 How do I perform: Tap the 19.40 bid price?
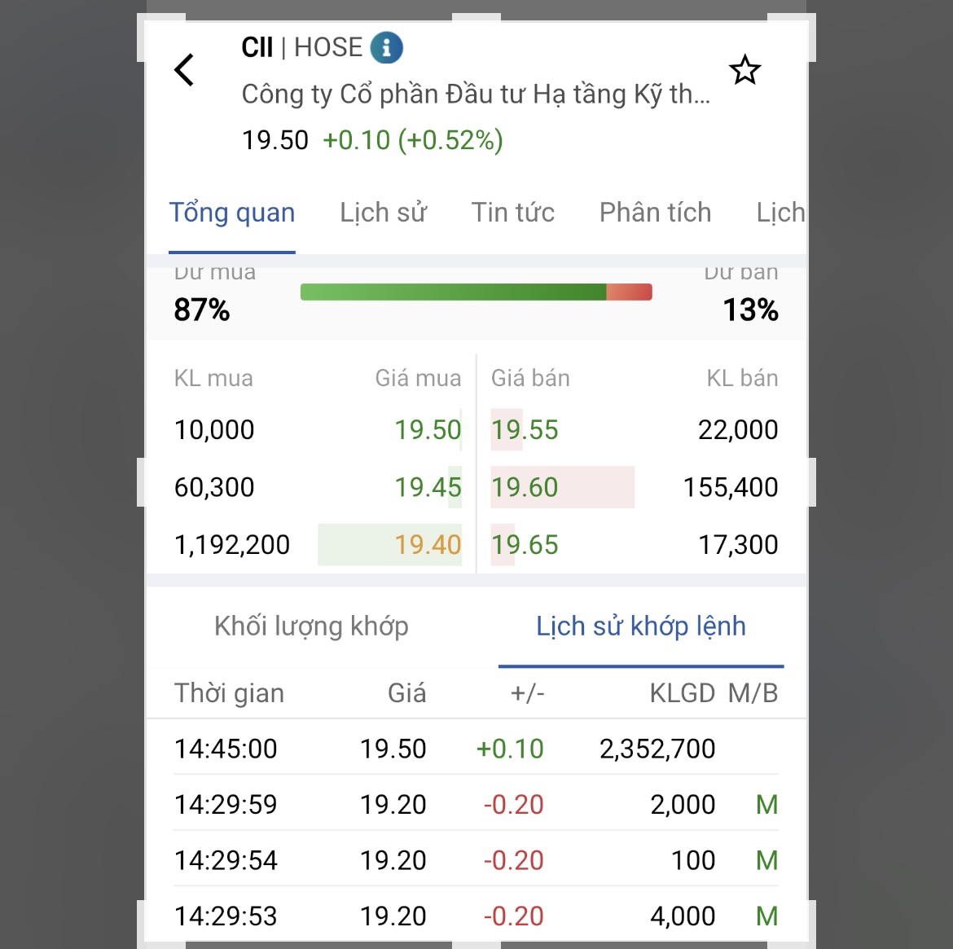428,545
